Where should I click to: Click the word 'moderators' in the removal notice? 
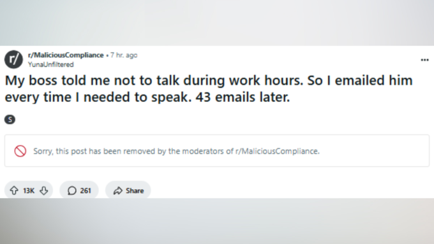[200, 151]
